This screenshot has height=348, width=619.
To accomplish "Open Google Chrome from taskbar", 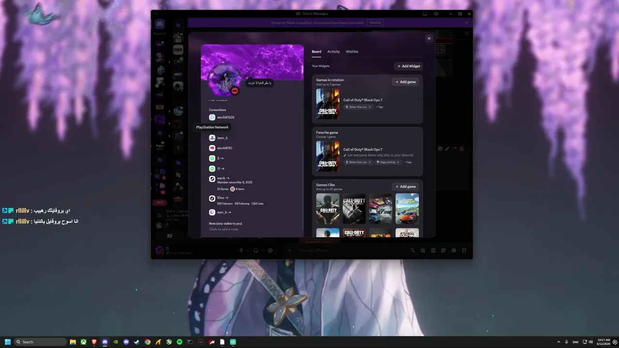I will (147, 342).
